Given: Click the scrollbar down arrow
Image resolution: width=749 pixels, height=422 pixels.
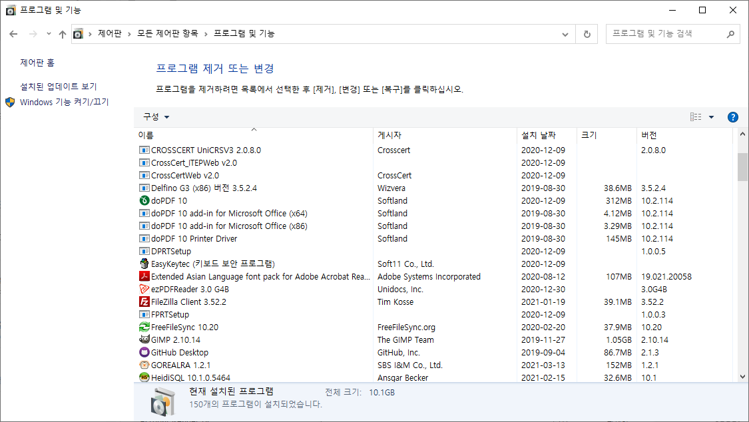Looking at the screenshot, I should coord(742,377).
